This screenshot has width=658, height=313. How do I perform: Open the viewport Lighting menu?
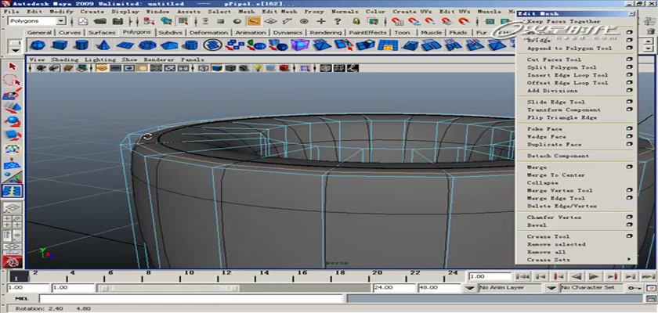[100, 59]
